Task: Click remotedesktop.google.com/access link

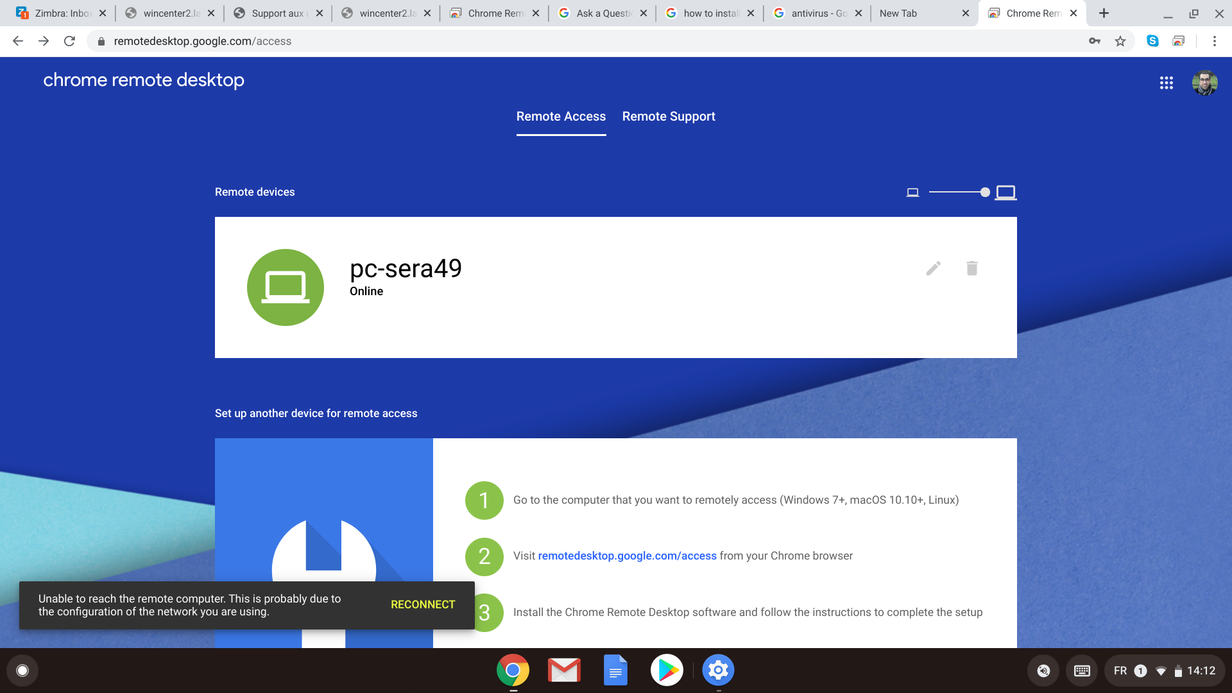Action: click(x=627, y=556)
